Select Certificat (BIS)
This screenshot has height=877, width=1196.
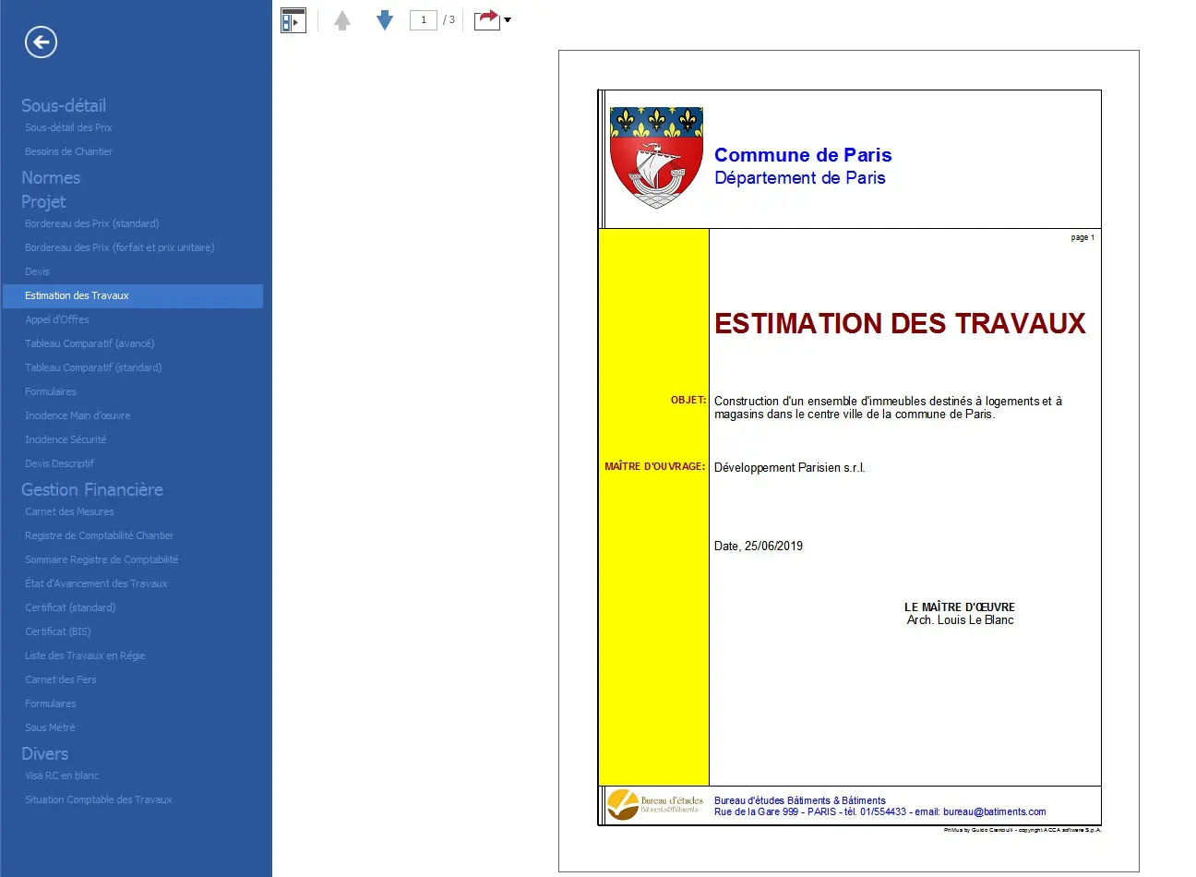coord(57,631)
